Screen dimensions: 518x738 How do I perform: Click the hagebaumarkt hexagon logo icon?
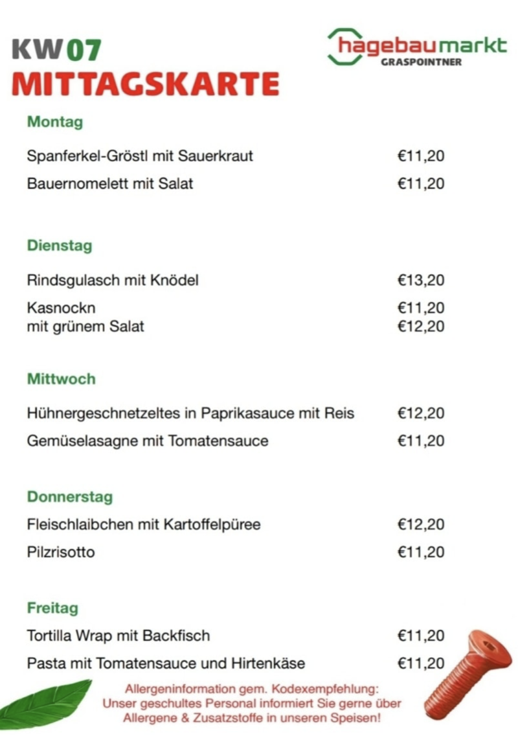click(343, 46)
